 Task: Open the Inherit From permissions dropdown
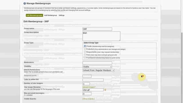(x=98, y=70)
